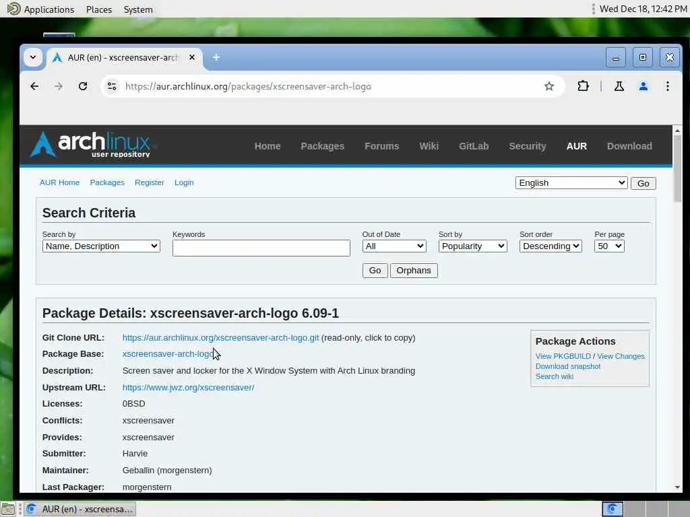Open the Sort order Descending dropdown
Screen dimensions: 690x517
551,246
